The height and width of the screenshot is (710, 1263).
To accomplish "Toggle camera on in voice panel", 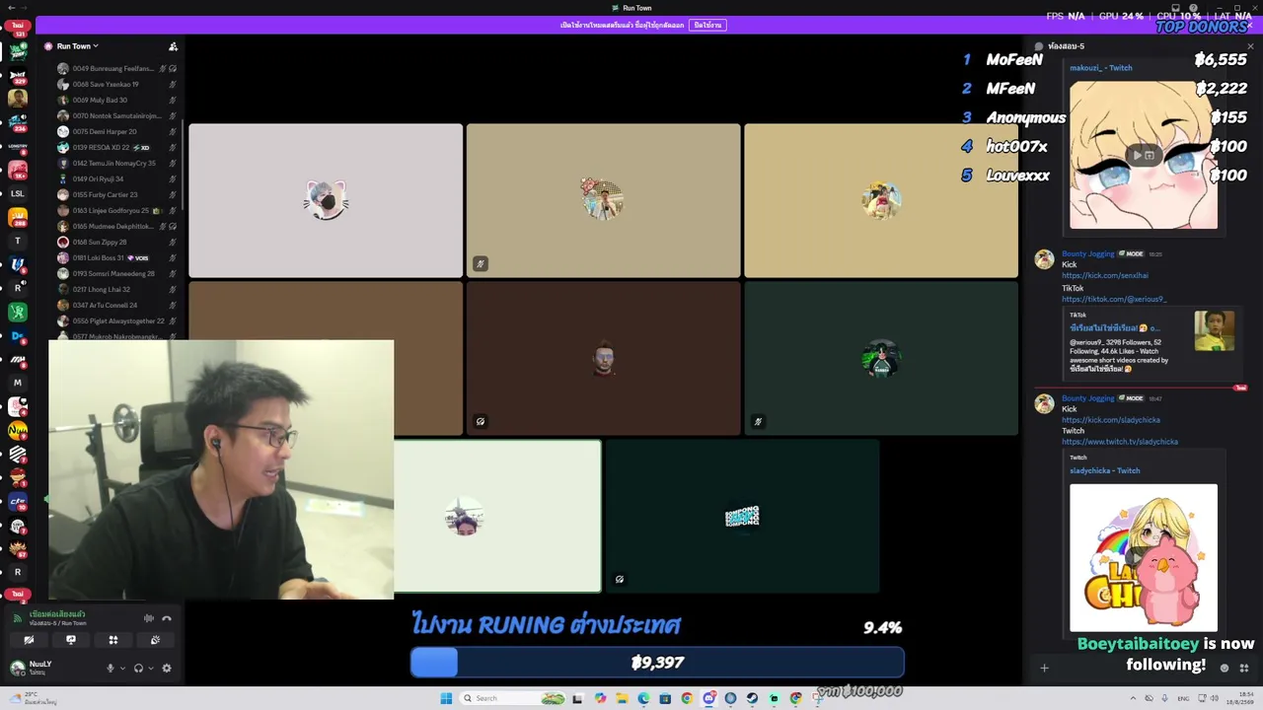I will coord(29,640).
